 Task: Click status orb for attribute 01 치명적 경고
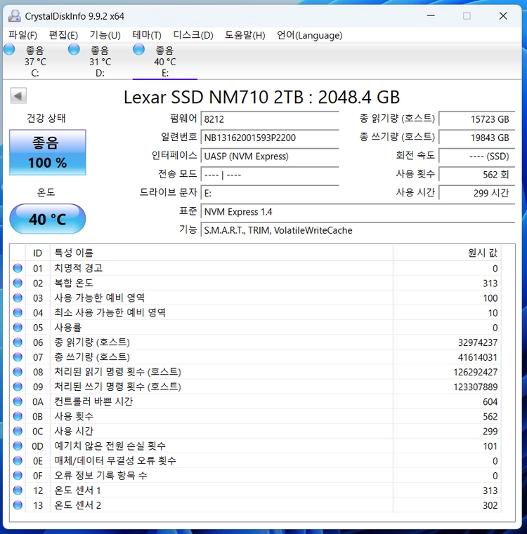[x=18, y=268]
